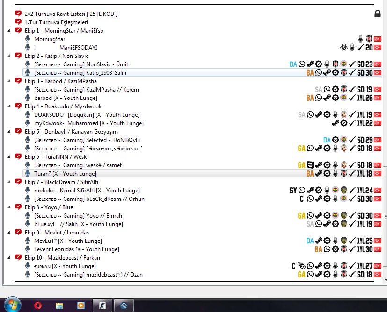The height and width of the screenshot is (312, 387).
Task: Click the WhatsApp icon beside NonSlavic - Ümit
Action: [302, 64]
